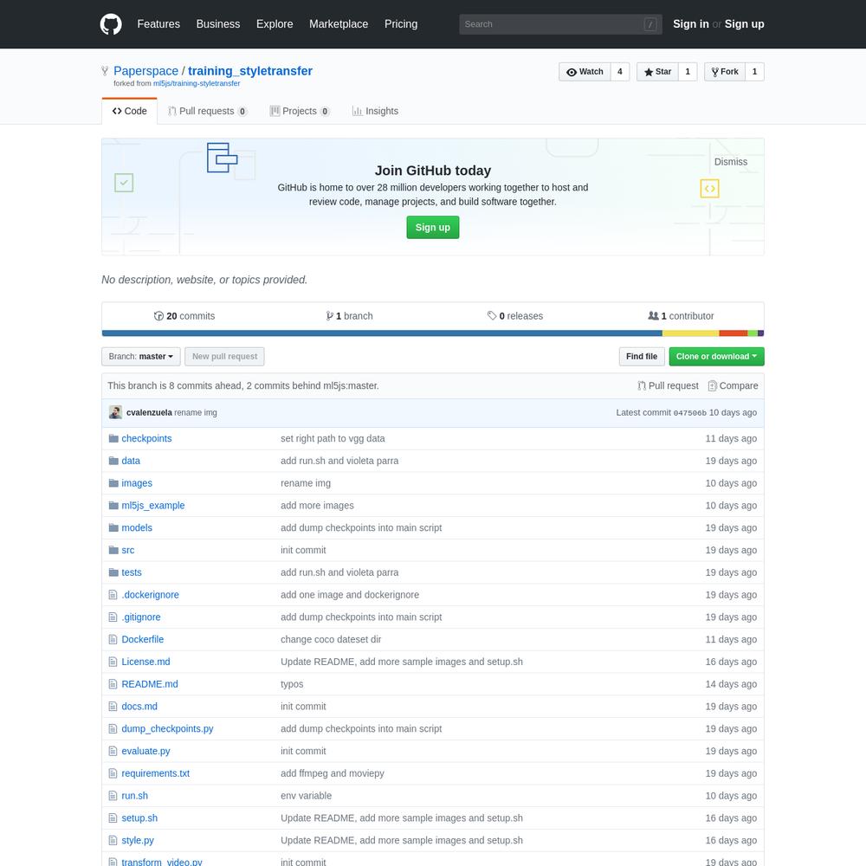Click the README.md file icon

tap(113, 684)
